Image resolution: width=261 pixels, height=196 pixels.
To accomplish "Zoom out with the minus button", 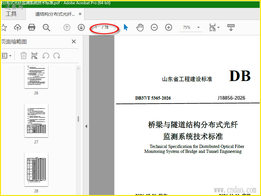I will (154, 27).
